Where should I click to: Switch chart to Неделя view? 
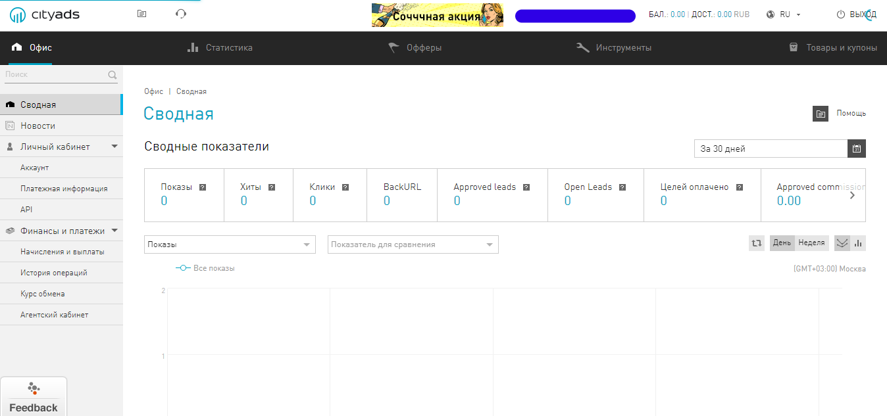[811, 243]
